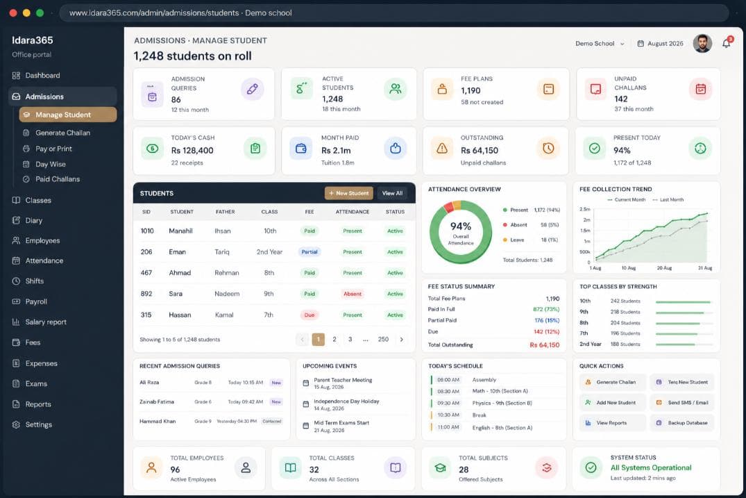Go to page 3 of students

tap(350, 340)
